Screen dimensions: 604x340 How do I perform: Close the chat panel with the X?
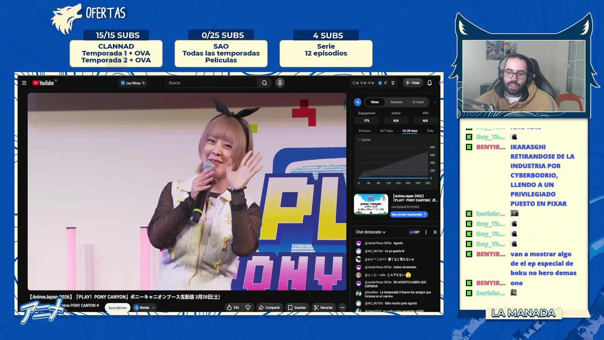(435, 232)
